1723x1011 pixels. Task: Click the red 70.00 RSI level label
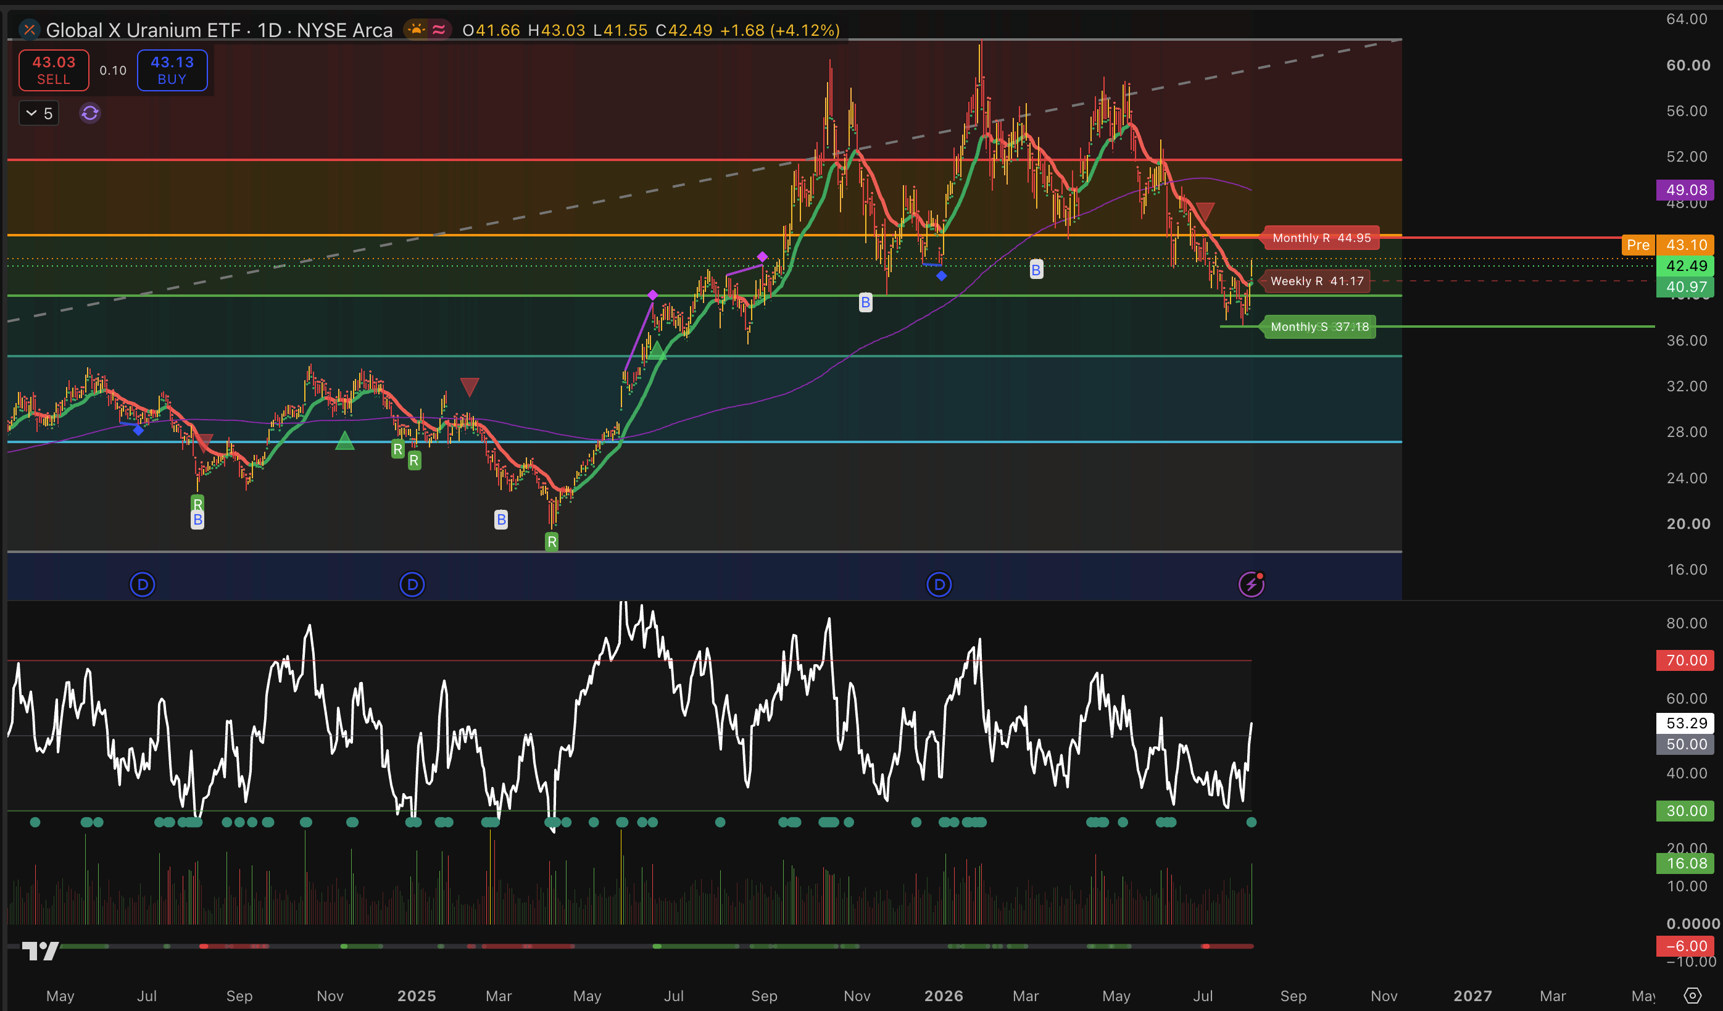pyautogui.click(x=1686, y=660)
